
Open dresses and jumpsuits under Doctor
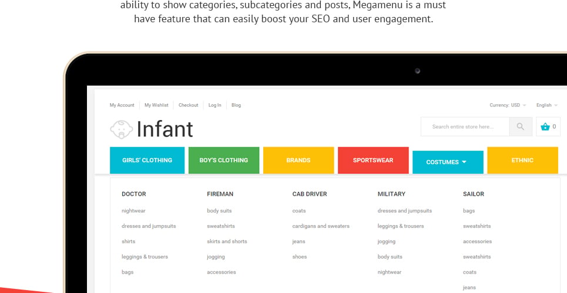click(149, 226)
